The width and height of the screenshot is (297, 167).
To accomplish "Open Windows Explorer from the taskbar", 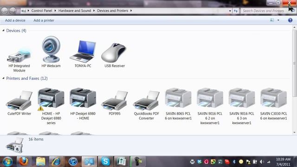I will [40, 161].
